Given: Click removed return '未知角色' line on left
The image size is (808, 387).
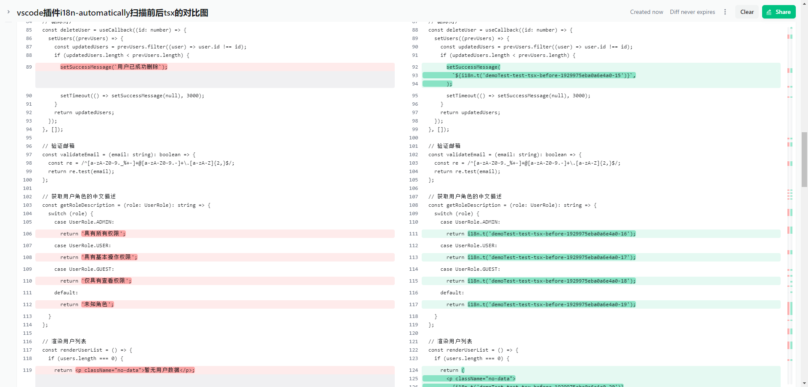Looking at the screenshot, I should 98,304.
